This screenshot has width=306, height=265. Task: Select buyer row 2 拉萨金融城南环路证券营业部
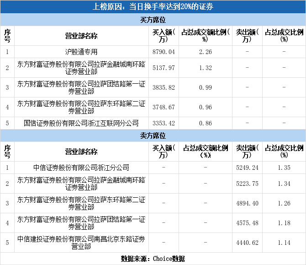(81, 68)
